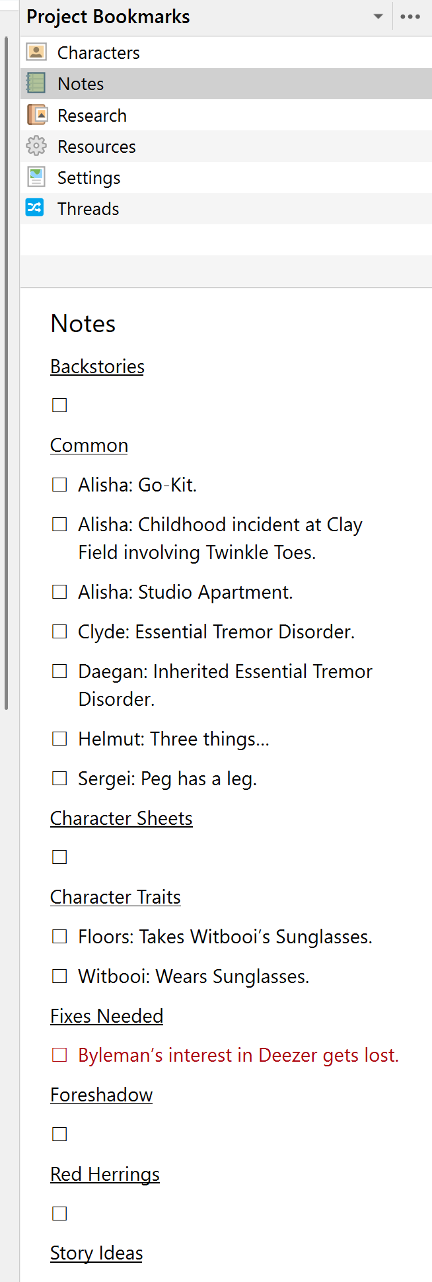Select the Threads bookmark item

coord(89,209)
